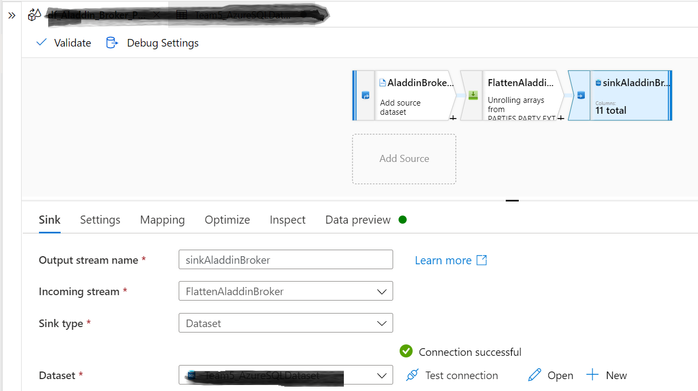Click the Add Source placeholder box
Screen dimensions: 698x391
coord(404,159)
